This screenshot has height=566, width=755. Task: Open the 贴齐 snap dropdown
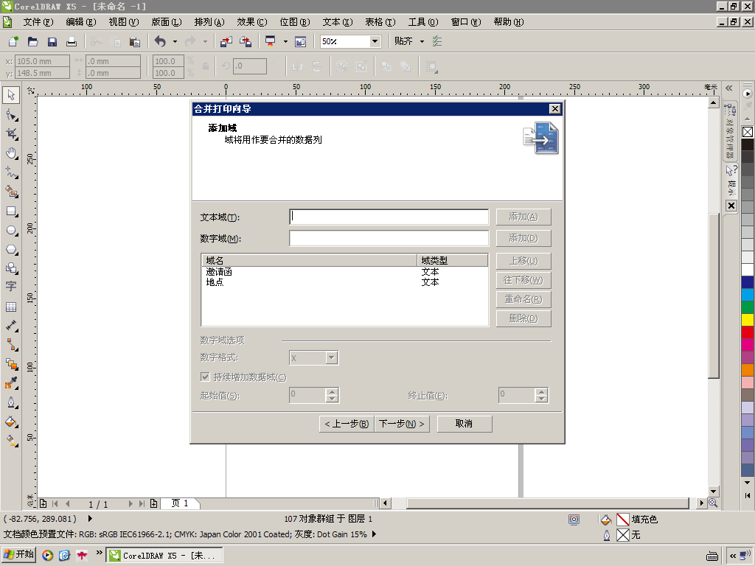pos(422,42)
